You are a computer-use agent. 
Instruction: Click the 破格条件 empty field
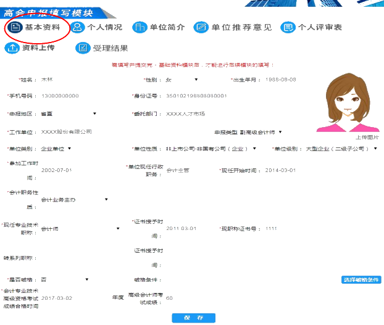pyautogui.click(x=251, y=280)
